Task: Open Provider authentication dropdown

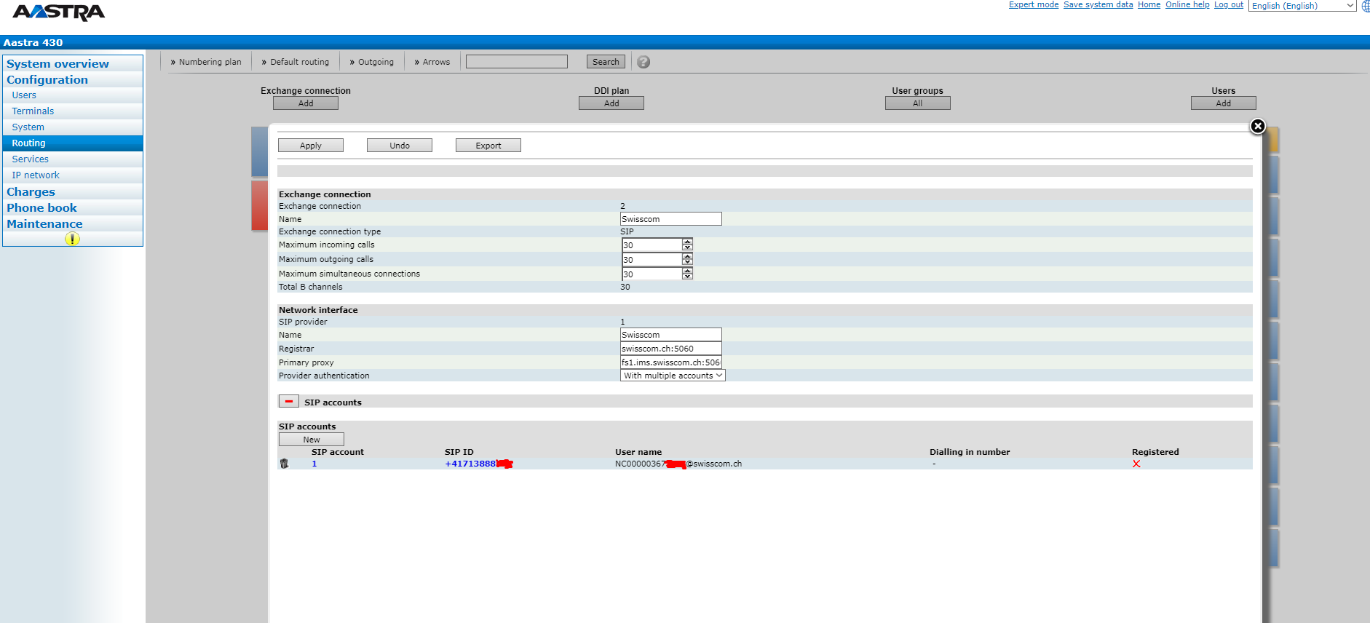Action: click(x=673, y=376)
